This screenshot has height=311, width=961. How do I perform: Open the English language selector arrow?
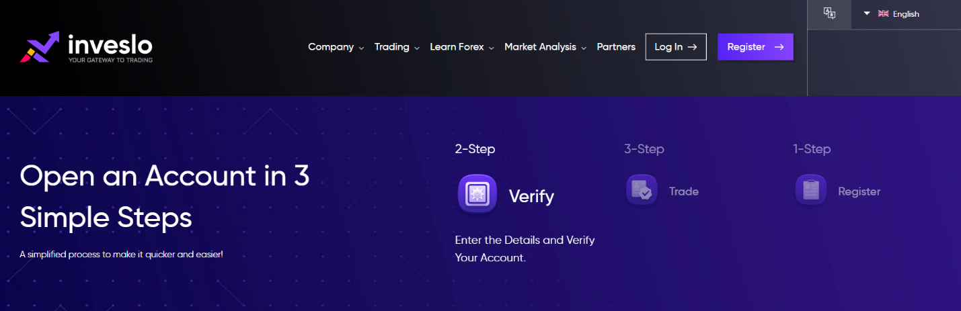pyautogui.click(x=867, y=13)
